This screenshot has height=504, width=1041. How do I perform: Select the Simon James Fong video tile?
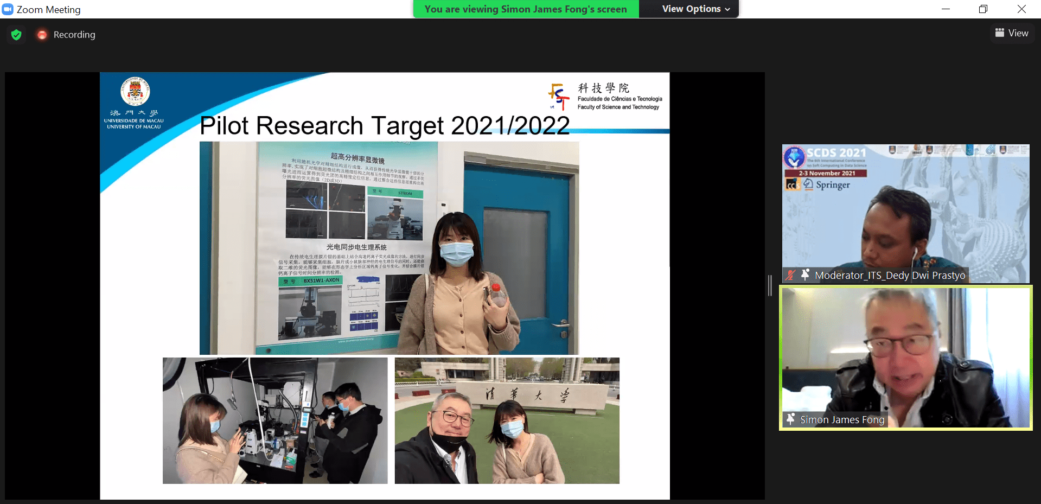coord(905,357)
